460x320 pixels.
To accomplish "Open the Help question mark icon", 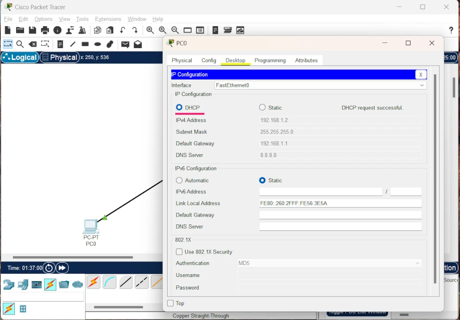I will [451, 30].
